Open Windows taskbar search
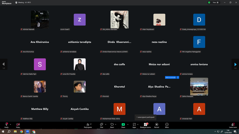Image resolution: width=239 pixels, height=134 pixels. click(x=9, y=131)
